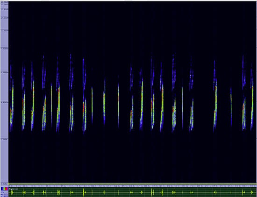Click the time ruler strip under the spectrogram

(133, 186)
